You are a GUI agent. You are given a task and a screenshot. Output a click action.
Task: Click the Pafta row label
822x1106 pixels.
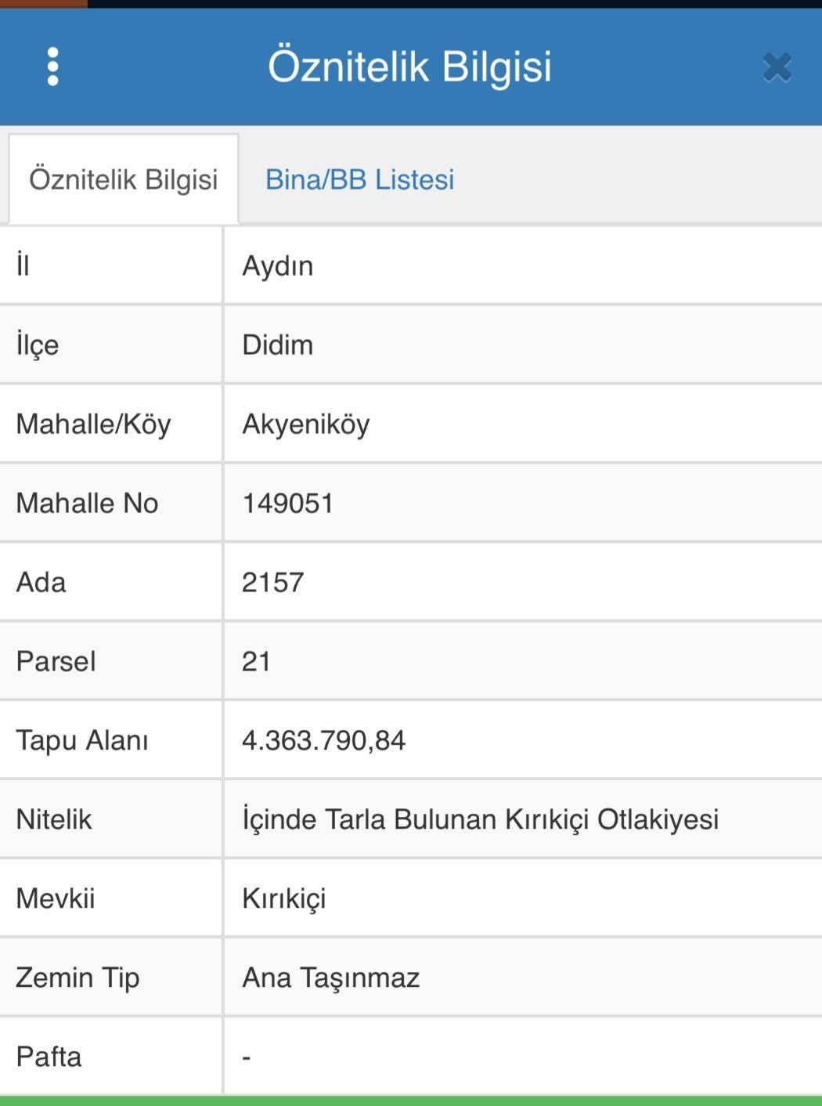pos(49,1057)
